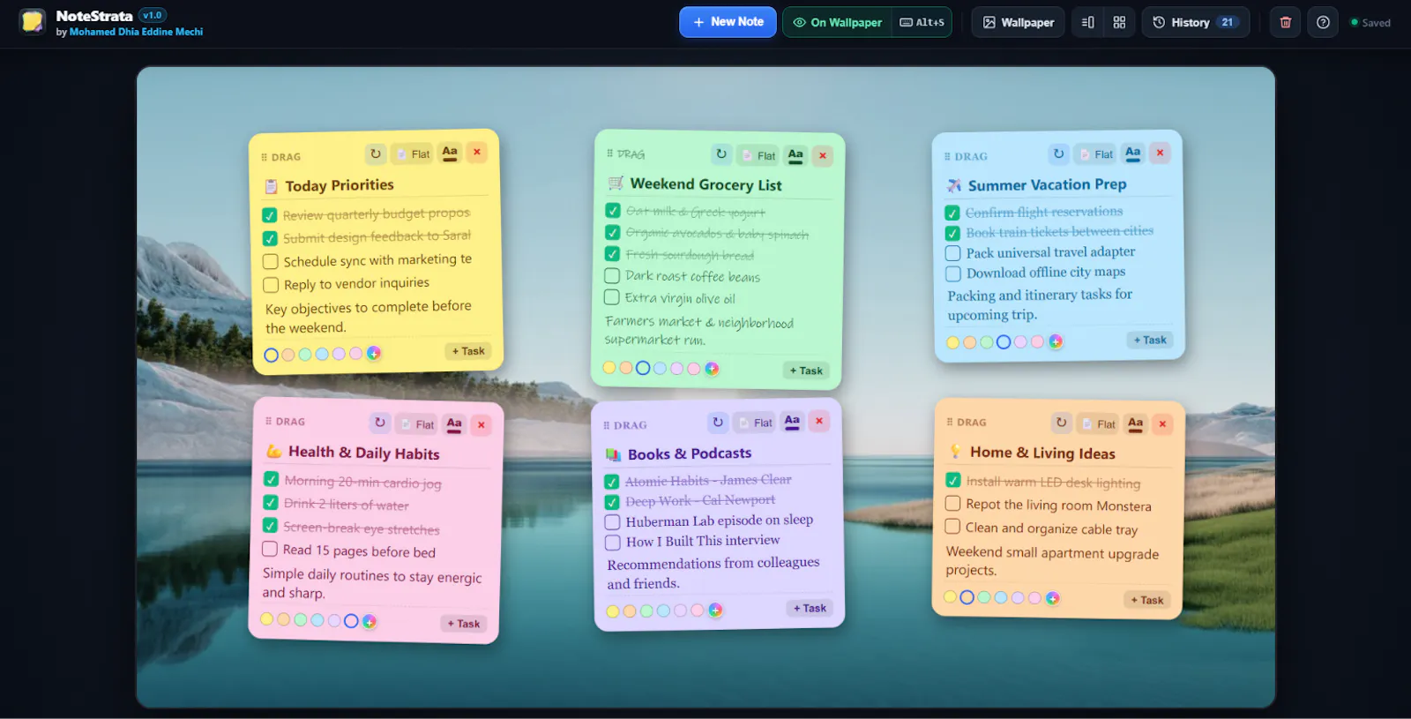
Task: Click the Alt+S keyboard shortcut button
Action: (x=922, y=22)
